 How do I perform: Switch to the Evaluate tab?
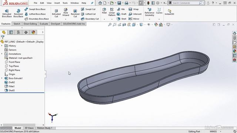[x=44, y=24]
